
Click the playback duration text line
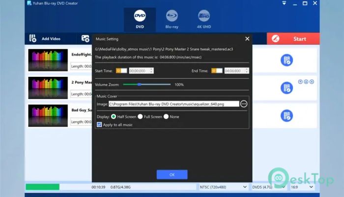coord(148,57)
